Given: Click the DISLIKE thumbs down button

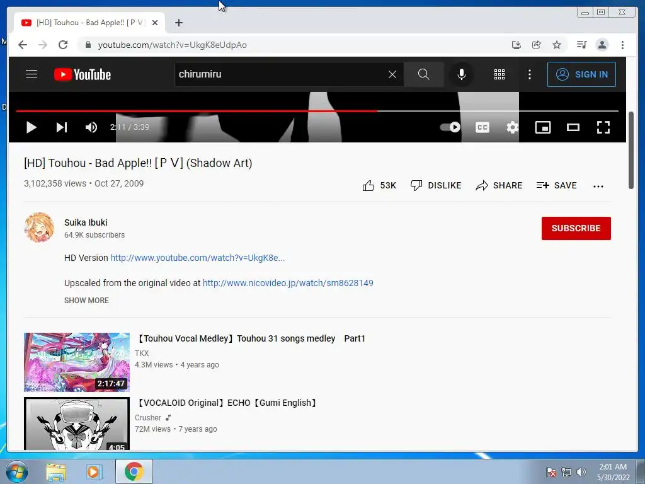Looking at the screenshot, I should (436, 186).
